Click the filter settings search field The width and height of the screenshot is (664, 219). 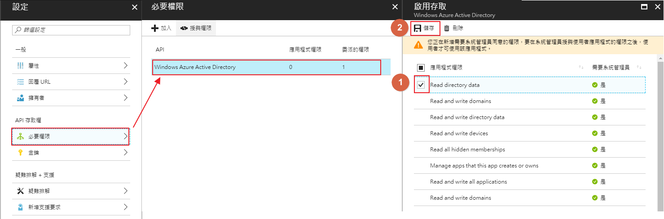[x=72, y=30]
